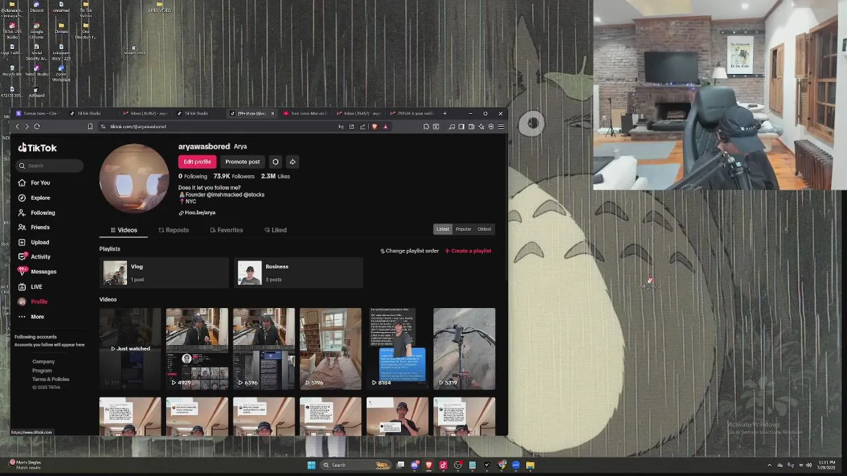Sort videos by Oldest

484,229
